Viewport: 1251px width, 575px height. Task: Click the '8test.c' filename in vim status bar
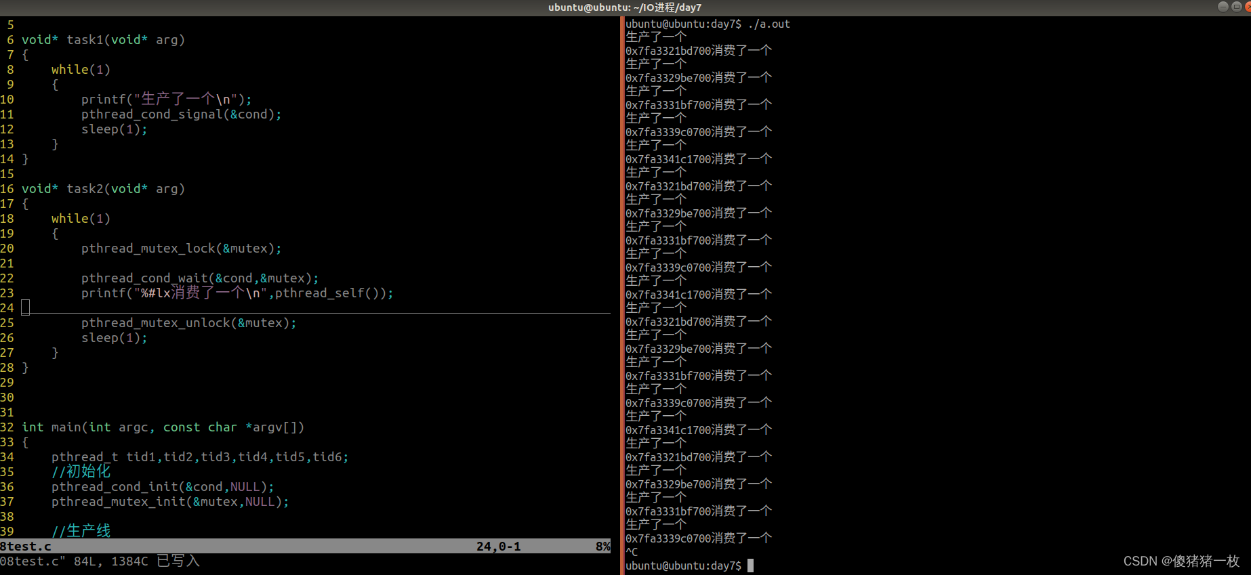click(26, 547)
